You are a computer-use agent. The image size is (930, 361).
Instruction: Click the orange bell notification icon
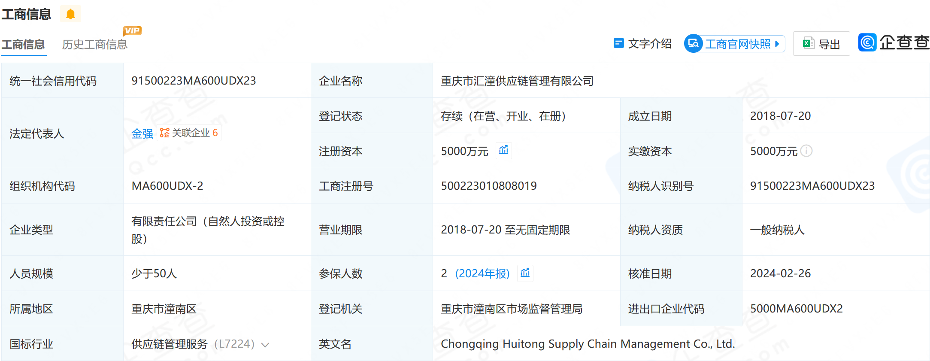tap(70, 14)
